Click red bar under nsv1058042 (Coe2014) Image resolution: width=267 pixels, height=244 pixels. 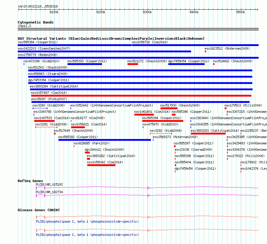click(101, 165)
